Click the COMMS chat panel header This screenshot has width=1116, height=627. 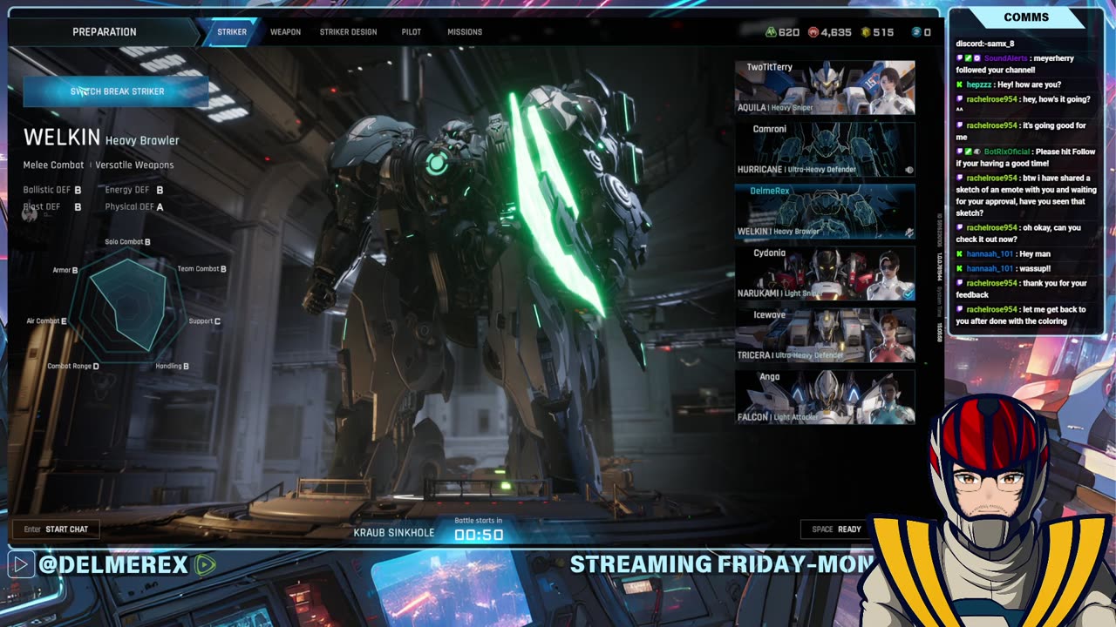pos(1026,17)
